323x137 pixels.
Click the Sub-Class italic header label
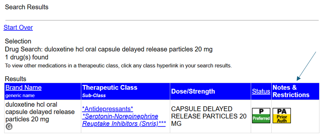(94, 95)
